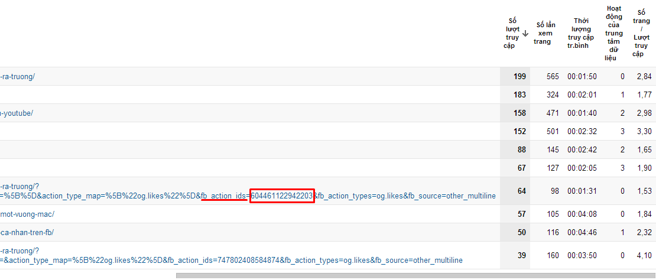Click the 501 page views cell

click(552, 131)
